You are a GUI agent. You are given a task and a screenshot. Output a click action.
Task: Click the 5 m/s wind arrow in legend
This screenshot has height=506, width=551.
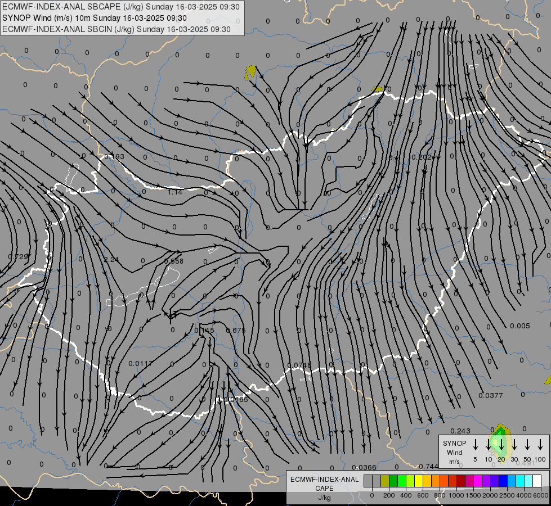(476, 445)
